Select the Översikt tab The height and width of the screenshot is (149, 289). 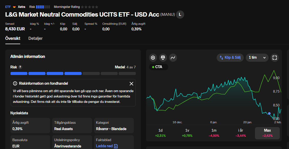pos(13,39)
